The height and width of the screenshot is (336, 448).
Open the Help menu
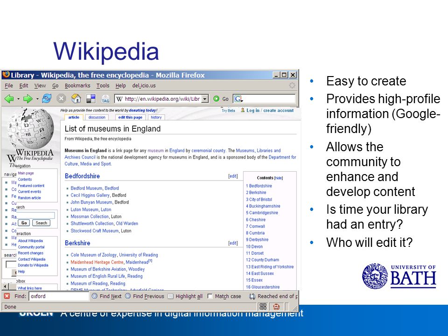pyautogui.click(x=120, y=85)
